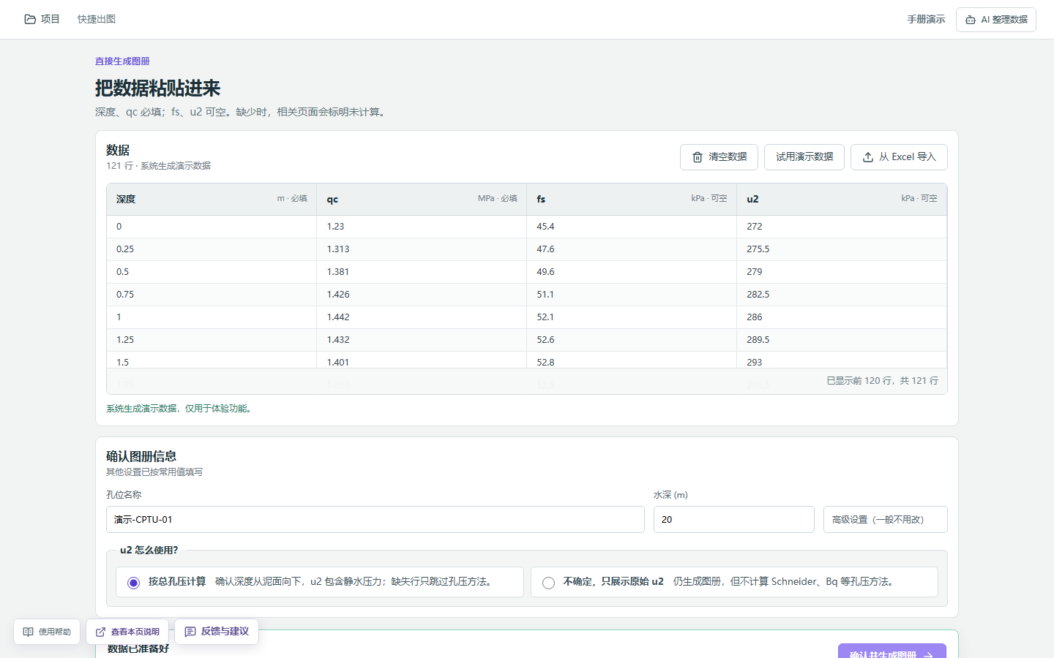Click the fs cell 47.6
Viewport: 1054px width, 658px height.
click(x=632, y=249)
